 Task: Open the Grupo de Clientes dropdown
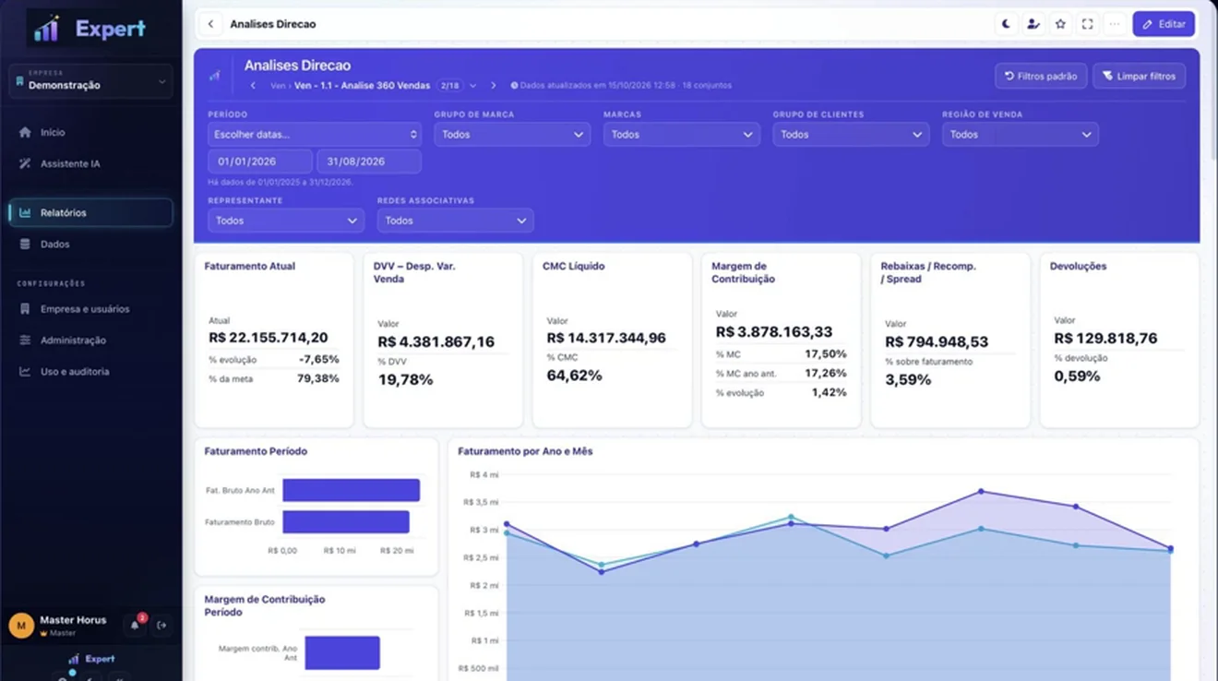[x=851, y=135]
